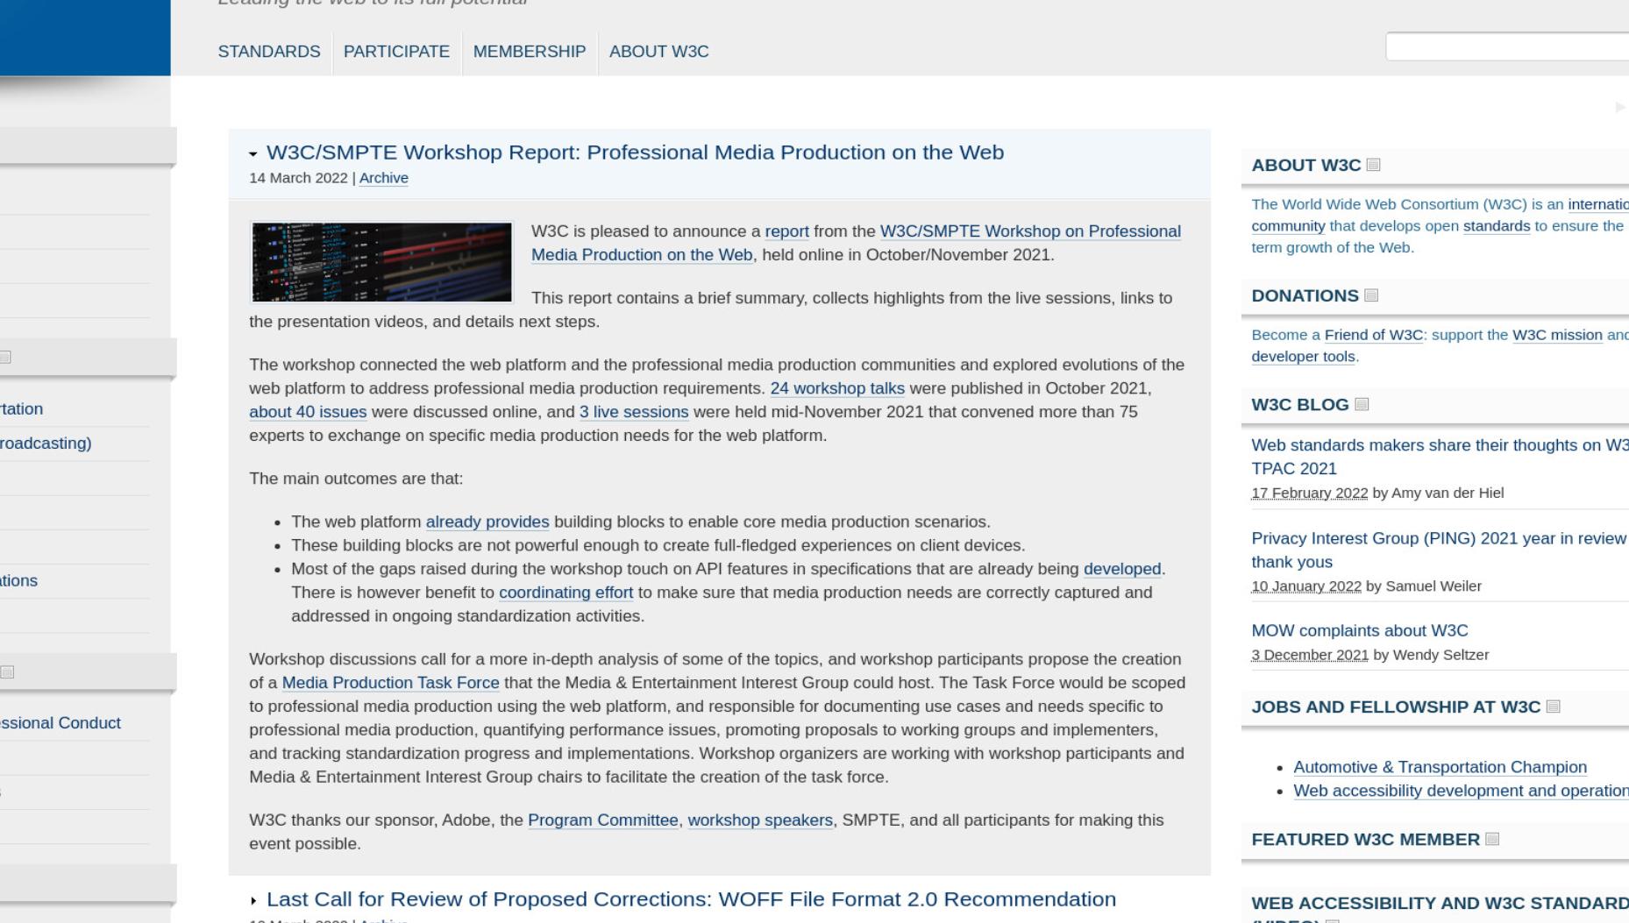The height and width of the screenshot is (923, 1629).
Task: Open the TPAC 2021 thoughts blog post
Action: coord(1440,457)
